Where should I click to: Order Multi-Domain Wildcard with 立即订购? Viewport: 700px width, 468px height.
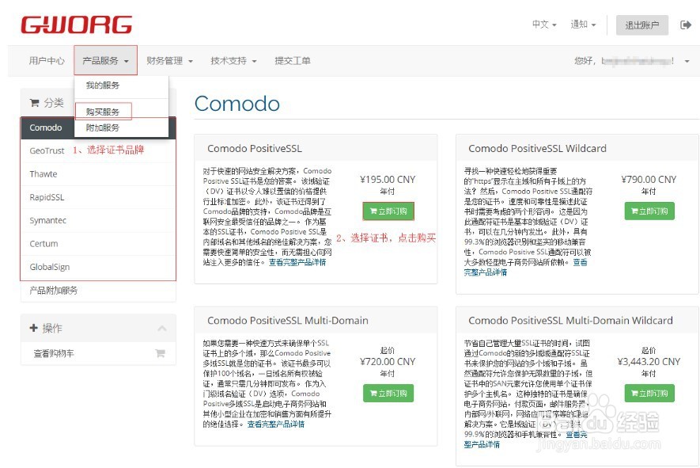649,394
